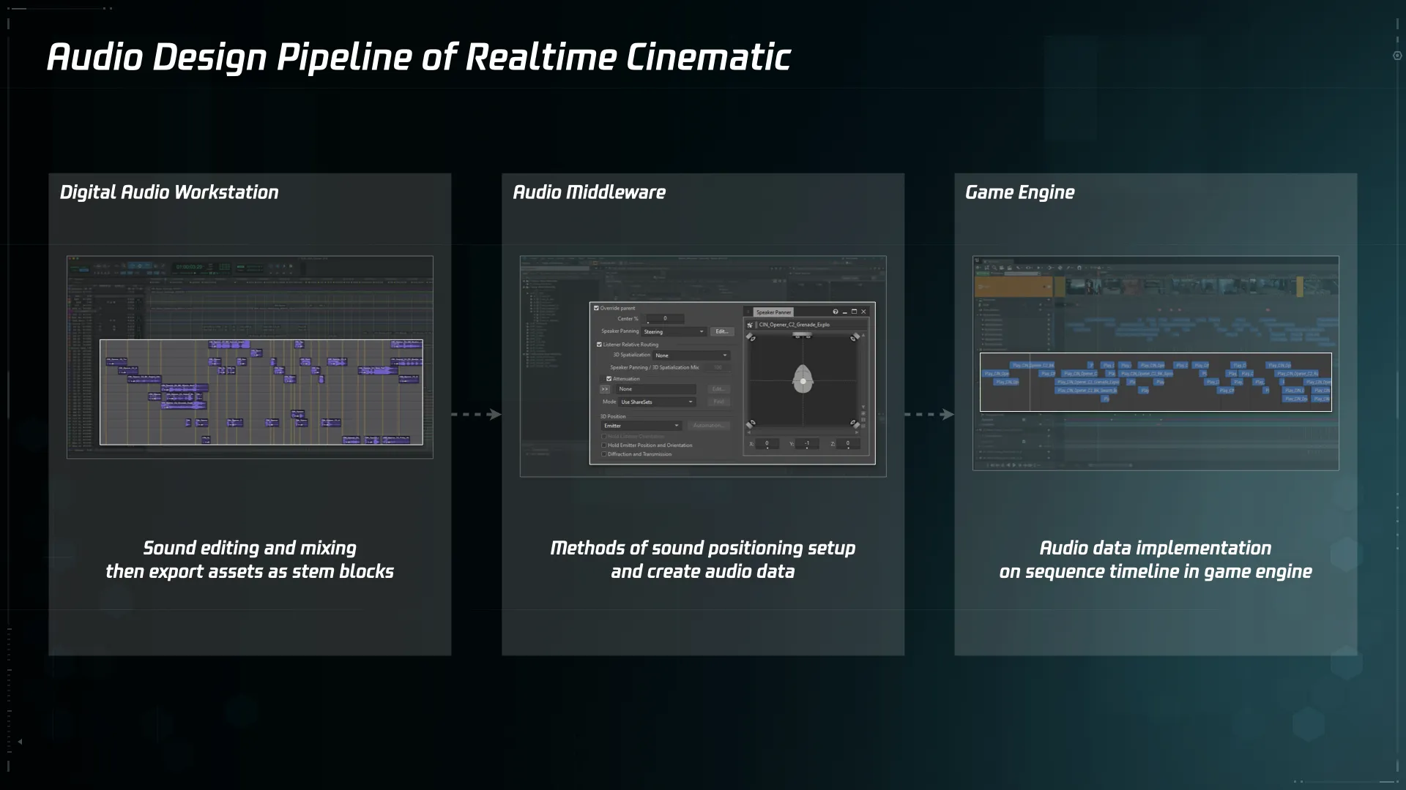The image size is (1406, 790).
Task: Switch to the Speaker Panner tab
Action: 773,312
